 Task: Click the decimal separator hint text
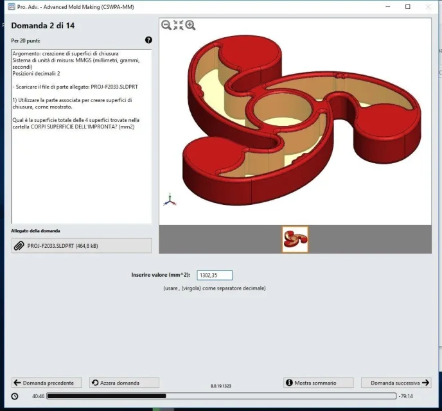click(x=215, y=288)
